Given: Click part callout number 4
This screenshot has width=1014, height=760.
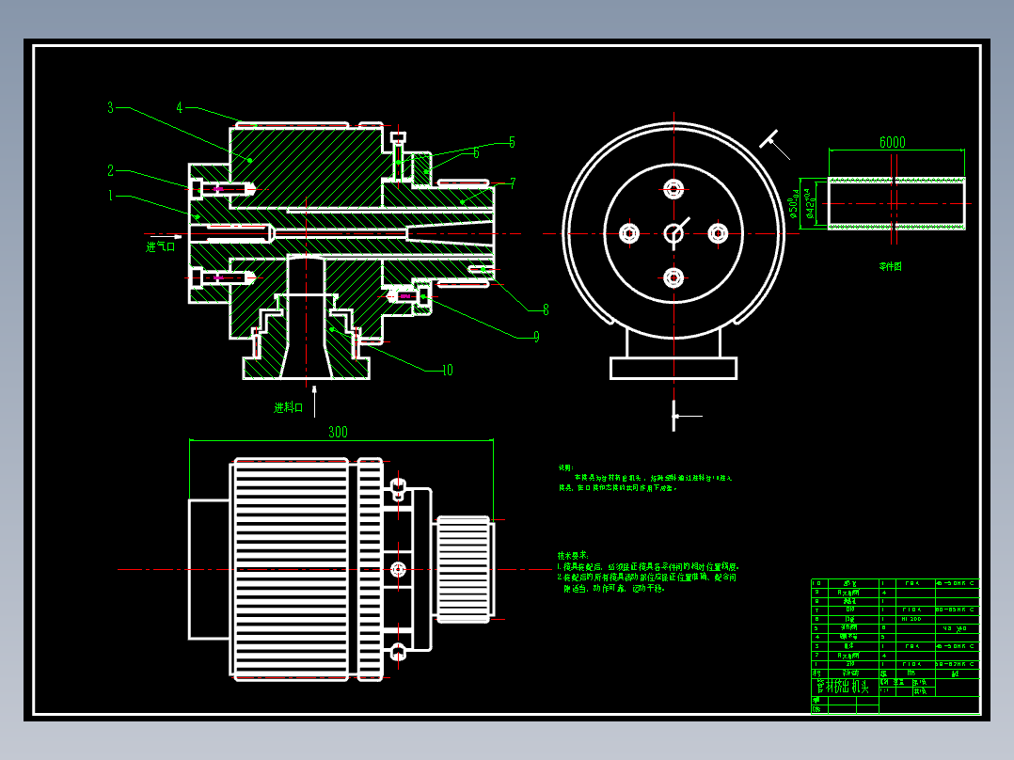Looking at the screenshot, I should [179, 108].
